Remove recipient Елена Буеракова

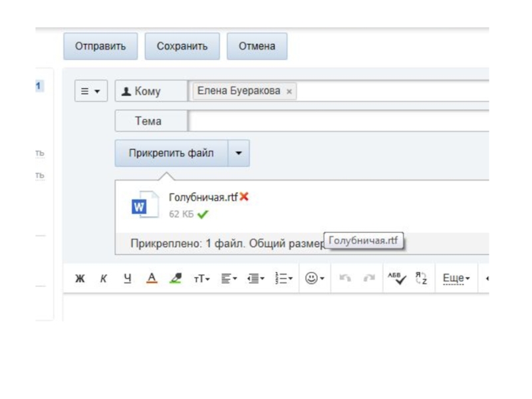click(289, 92)
